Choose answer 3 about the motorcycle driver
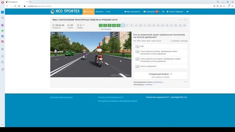 160,60
